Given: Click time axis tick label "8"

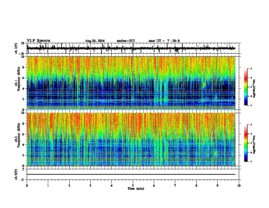Looking at the screenshot, I should (x=196, y=186).
